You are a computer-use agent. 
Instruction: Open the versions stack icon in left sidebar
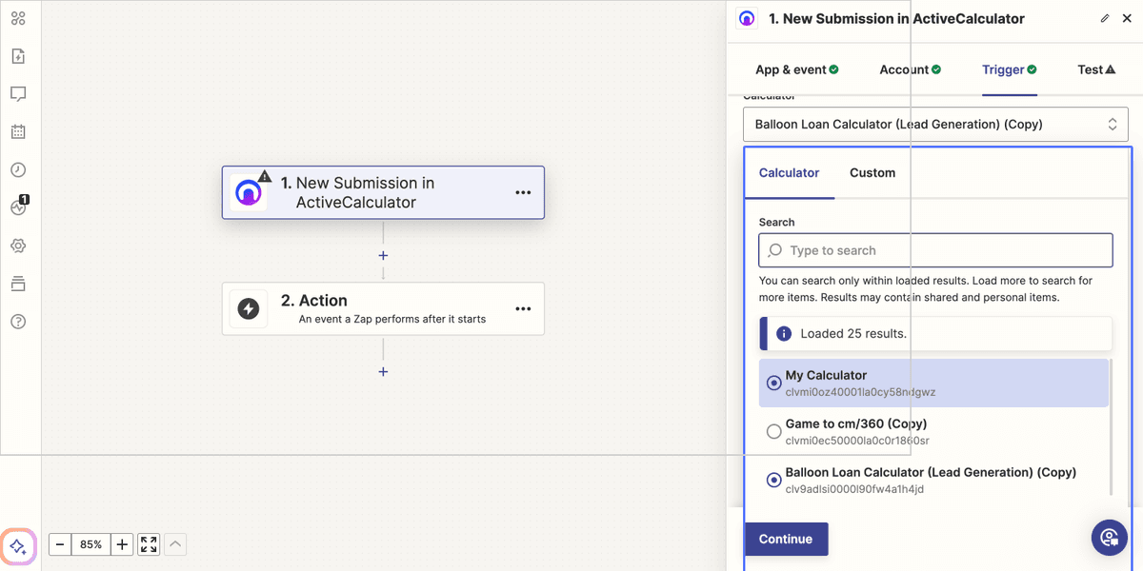18,284
